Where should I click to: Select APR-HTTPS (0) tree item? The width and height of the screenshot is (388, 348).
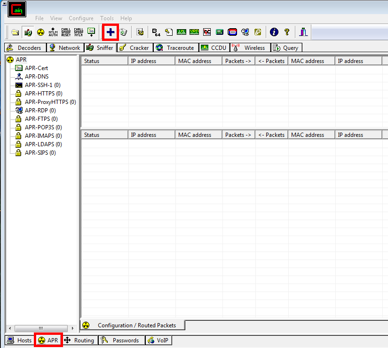44,93
